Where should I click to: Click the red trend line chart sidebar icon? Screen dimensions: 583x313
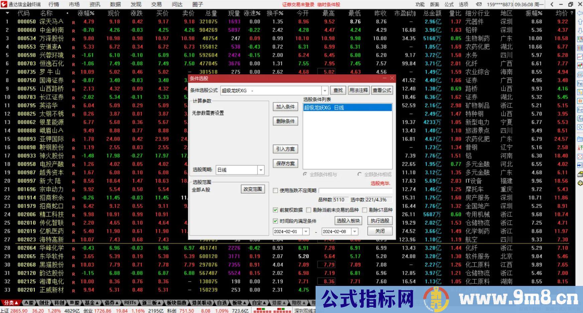click(580, 57)
